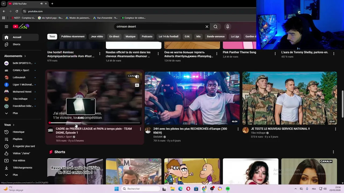The width and height of the screenshot is (344, 193).
Task: Open Vos vidéos in the sidebar
Action: pos(20,161)
